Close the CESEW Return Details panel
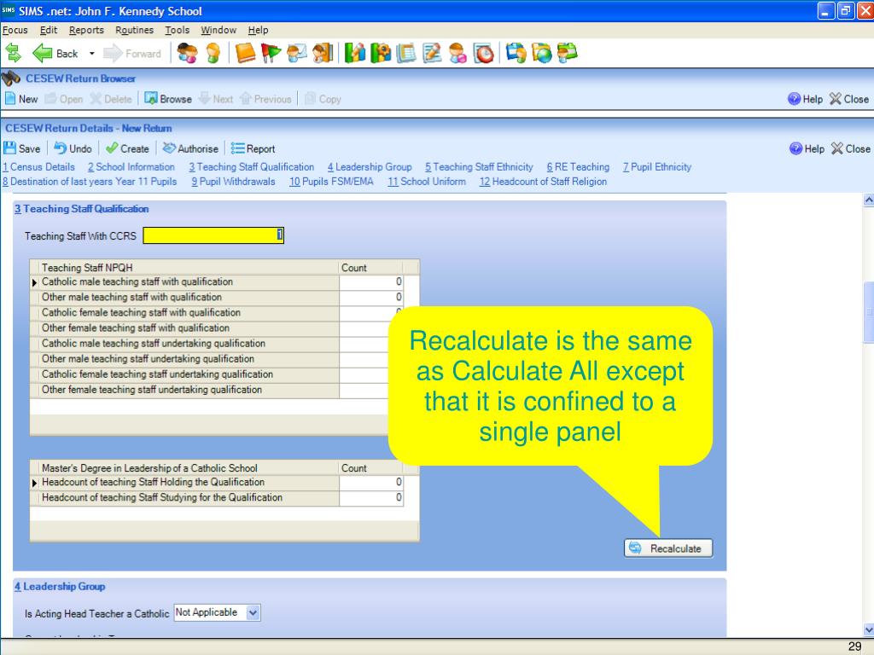Viewport: 874px width, 655px height. 851,148
